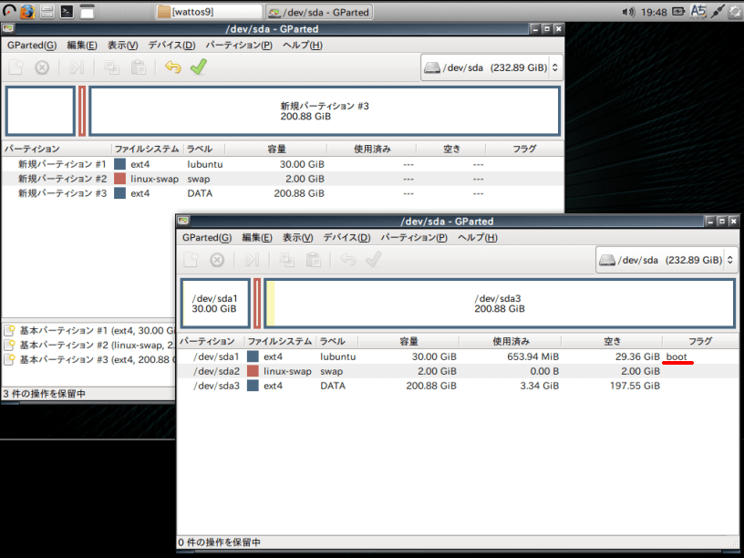Launch Firefox from the top panel
This screenshot has height=558, width=744.
pos(27,11)
